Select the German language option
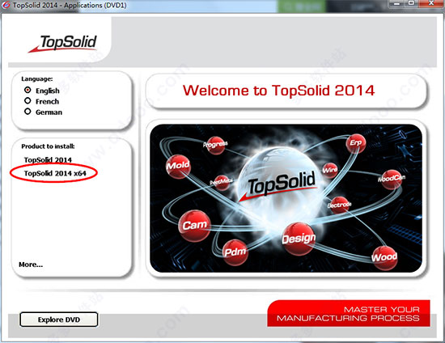 tap(28, 112)
